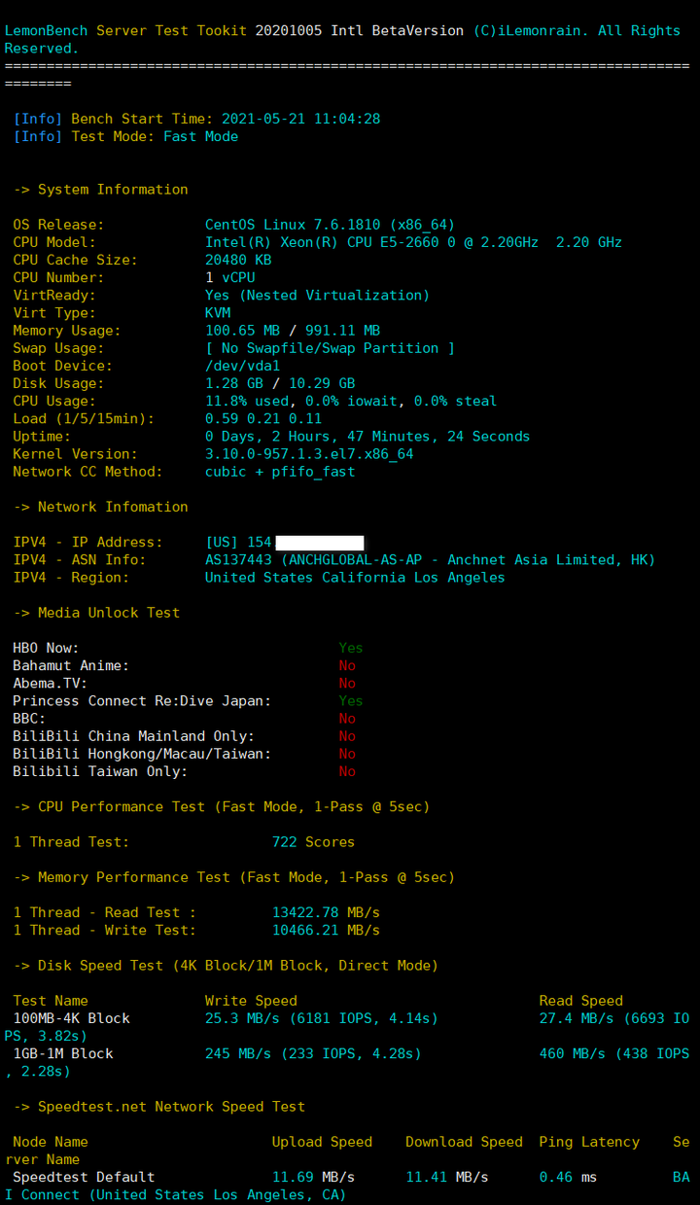
Task: Select the upload speed '11.69 MB/s'
Action: click(x=313, y=1177)
